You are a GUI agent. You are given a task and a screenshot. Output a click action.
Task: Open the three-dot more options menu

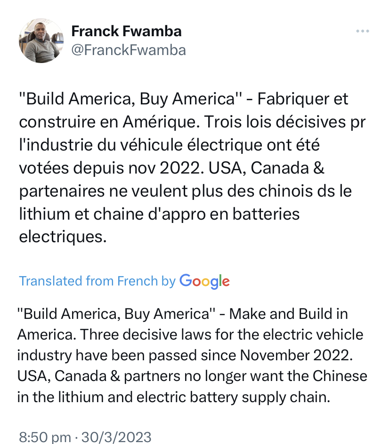pyautogui.click(x=362, y=32)
